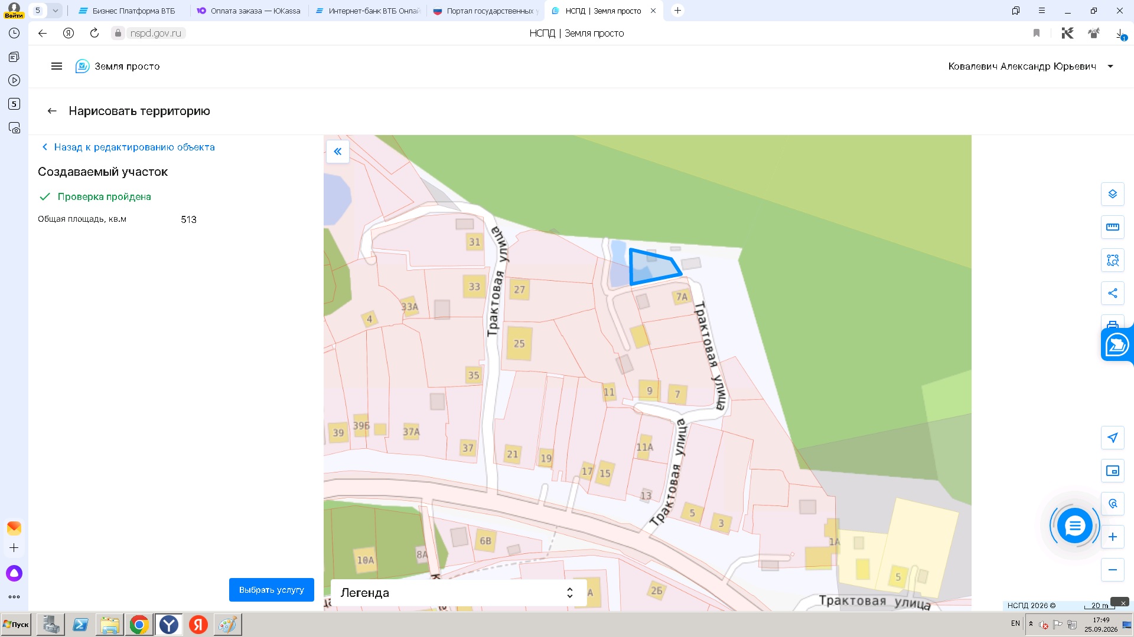The width and height of the screenshot is (1134, 637).
Task: Zoom in with the plus button
Action: pyautogui.click(x=1112, y=537)
